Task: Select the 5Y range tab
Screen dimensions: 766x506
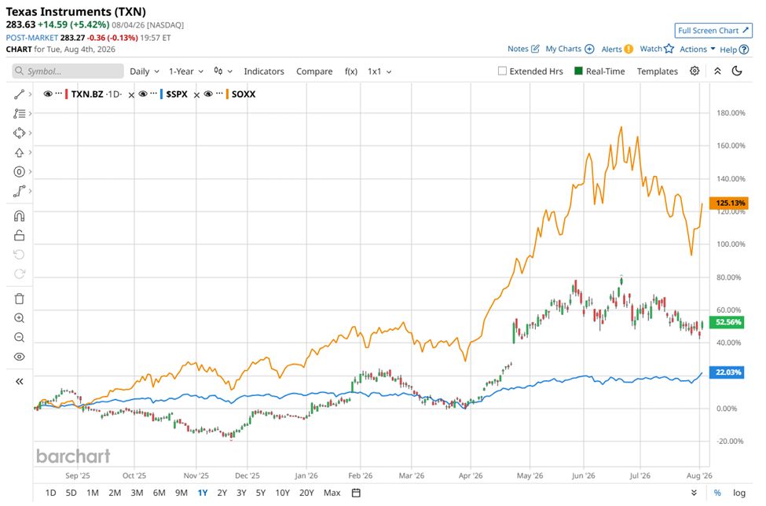Action: 260,493
